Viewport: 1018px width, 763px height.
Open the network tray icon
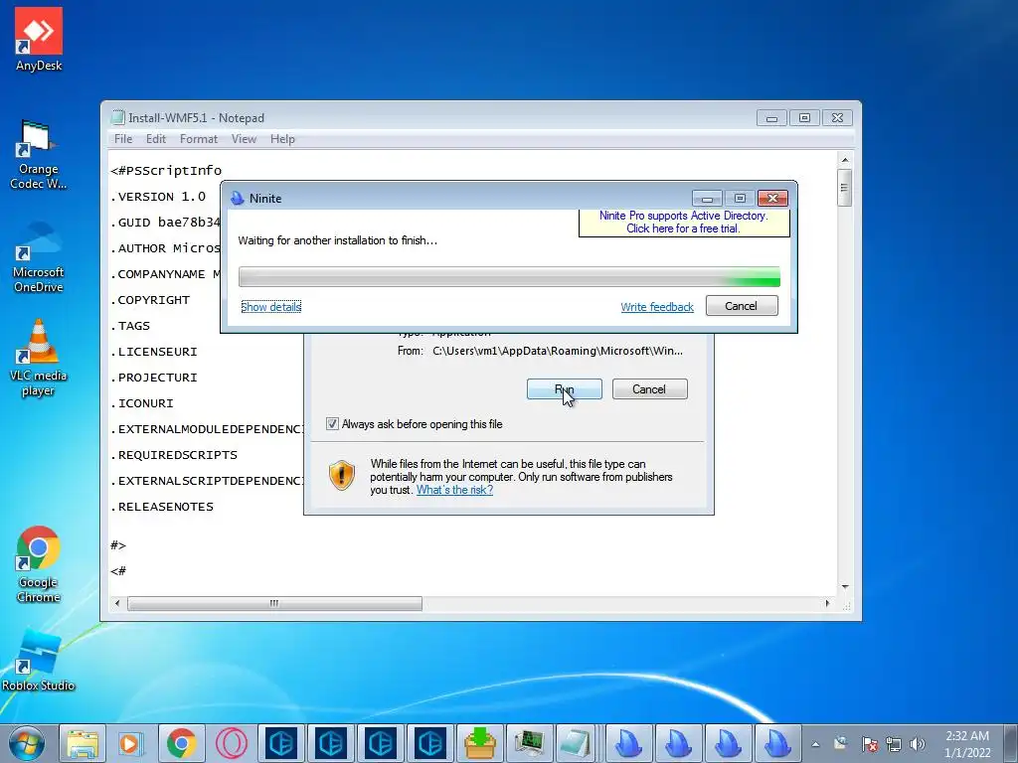click(894, 744)
